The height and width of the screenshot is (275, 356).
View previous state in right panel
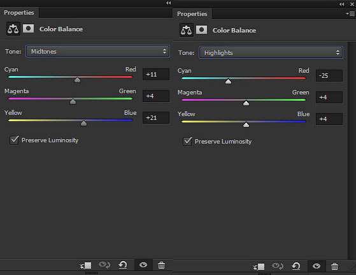(x=278, y=266)
